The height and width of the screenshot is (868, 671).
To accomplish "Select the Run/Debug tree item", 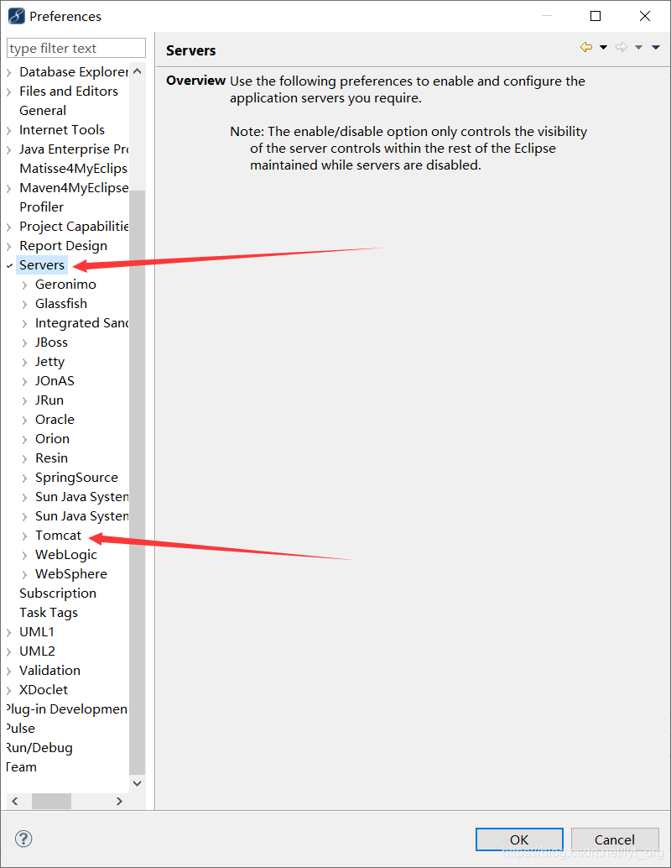I will (x=39, y=748).
